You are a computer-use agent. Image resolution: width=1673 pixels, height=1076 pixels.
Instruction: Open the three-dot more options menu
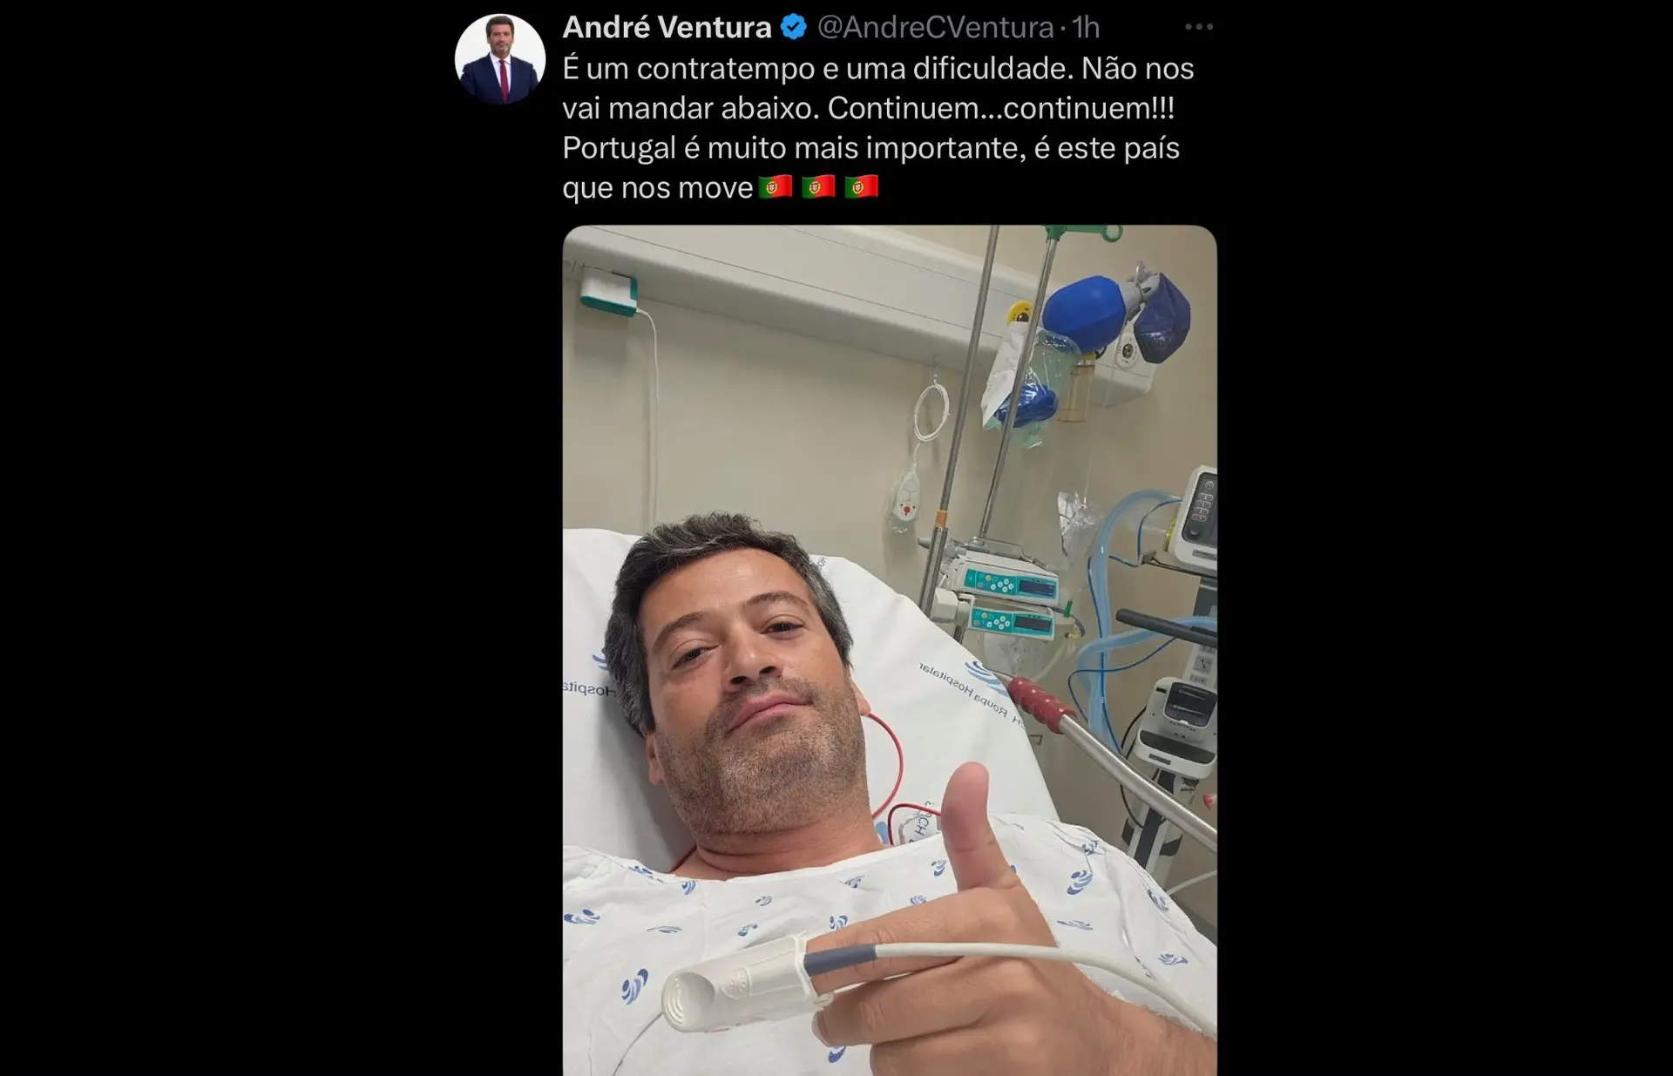(x=1199, y=27)
